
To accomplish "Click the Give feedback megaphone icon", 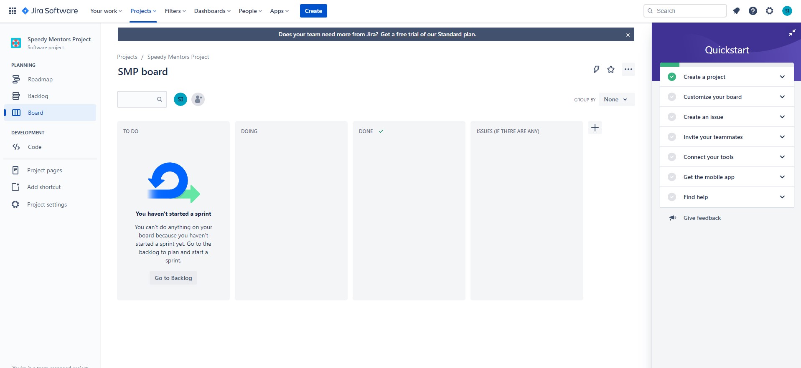I will (x=672, y=218).
